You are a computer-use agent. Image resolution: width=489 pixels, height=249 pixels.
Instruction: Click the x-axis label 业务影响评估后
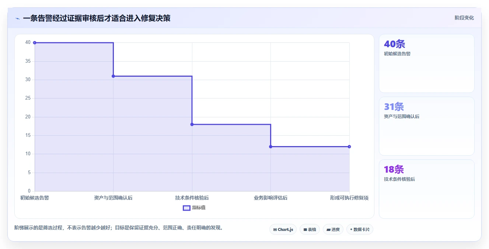(x=270, y=198)
